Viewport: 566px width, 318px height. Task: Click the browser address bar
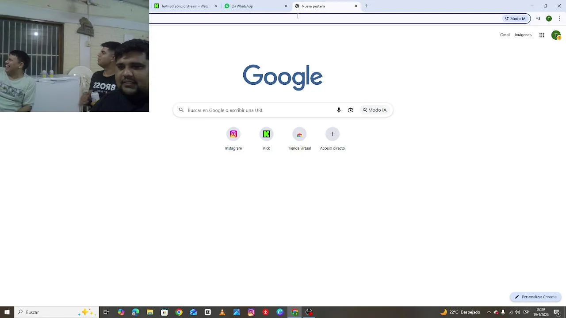(325, 19)
